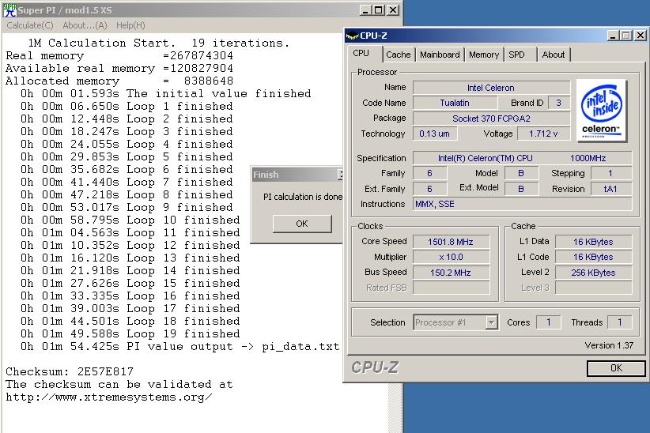Click the Super PI title bar icon
650x433 pixels.
(9, 10)
